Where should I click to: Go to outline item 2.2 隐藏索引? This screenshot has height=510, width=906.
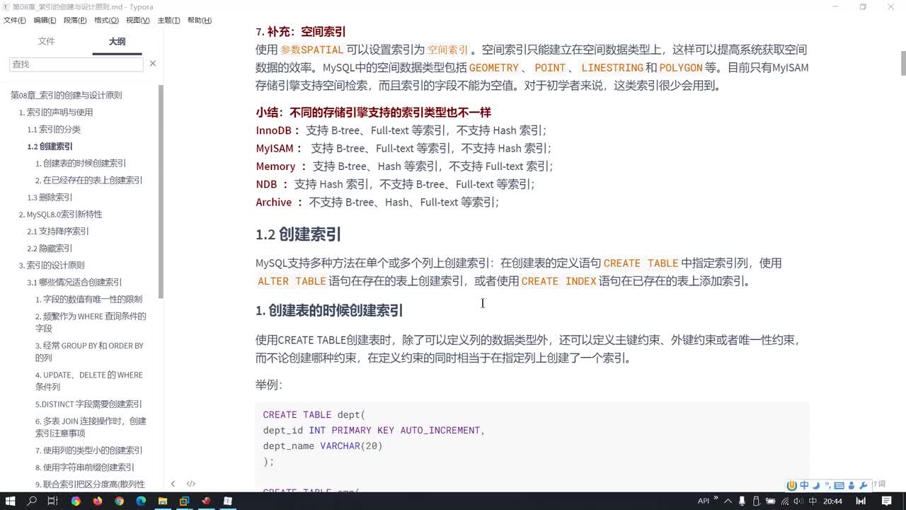click(x=50, y=248)
